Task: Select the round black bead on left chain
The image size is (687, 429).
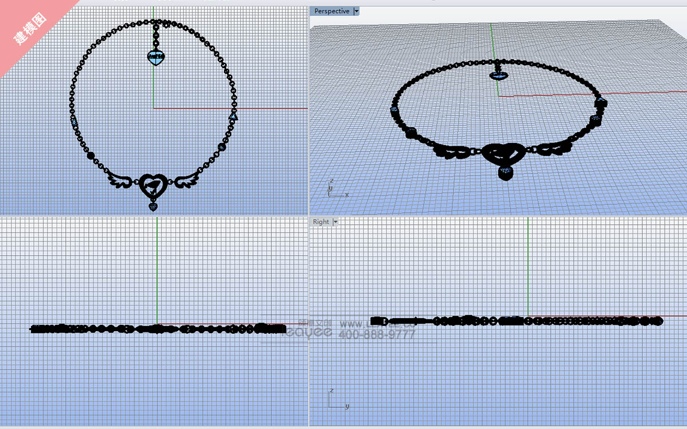Action: point(90,155)
